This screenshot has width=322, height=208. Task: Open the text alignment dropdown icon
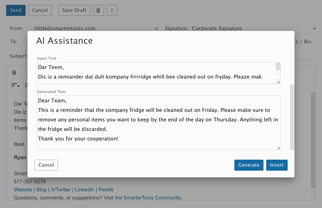[x=15, y=85]
